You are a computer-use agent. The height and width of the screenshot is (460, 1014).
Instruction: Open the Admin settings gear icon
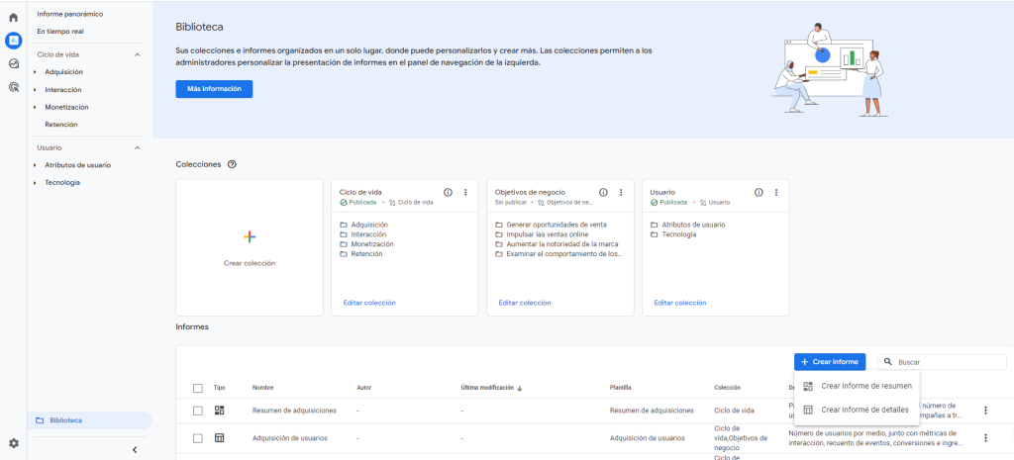point(13,443)
